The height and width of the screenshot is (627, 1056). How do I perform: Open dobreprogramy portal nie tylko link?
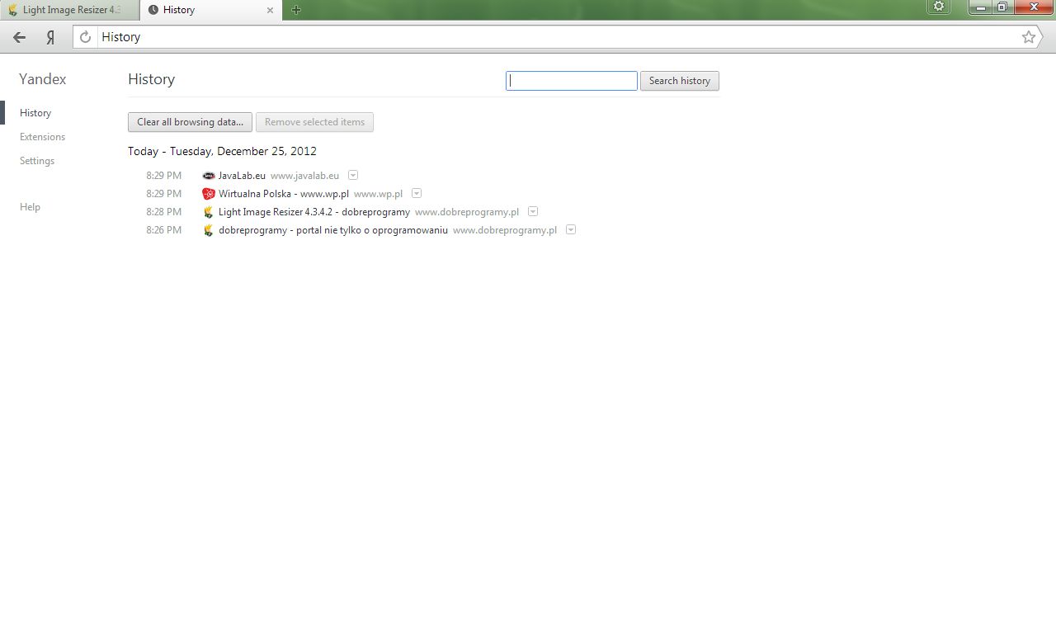[333, 230]
